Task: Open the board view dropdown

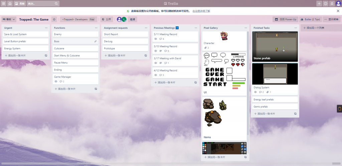Action: coord(9,19)
